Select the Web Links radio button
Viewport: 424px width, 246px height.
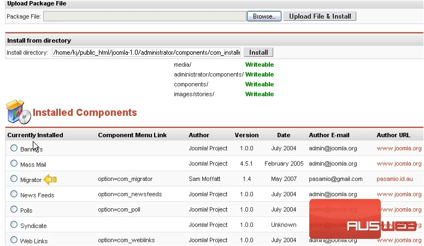(14, 240)
